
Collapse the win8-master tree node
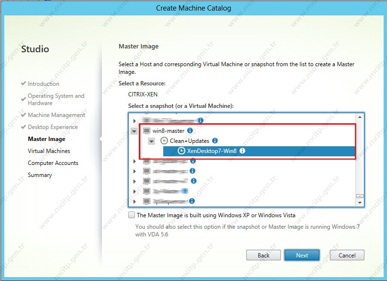[134, 131]
